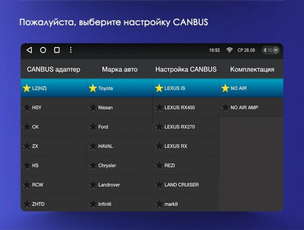Open recent apps square icon
Viewport: 304px width, 230px height.
pyautogui.click(x=57, y=50)
